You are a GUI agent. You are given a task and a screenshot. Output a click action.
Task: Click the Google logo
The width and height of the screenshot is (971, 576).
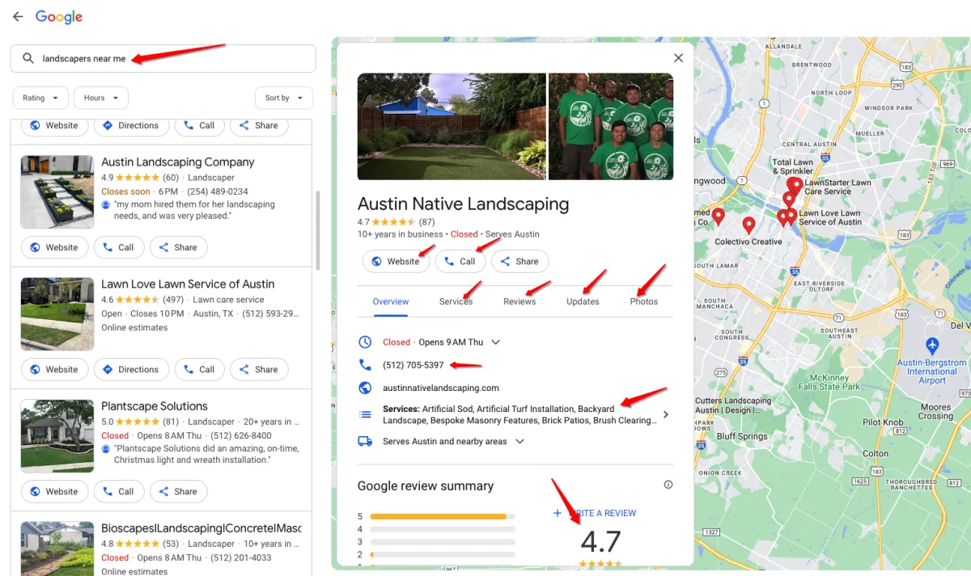(x=59, y=17)
